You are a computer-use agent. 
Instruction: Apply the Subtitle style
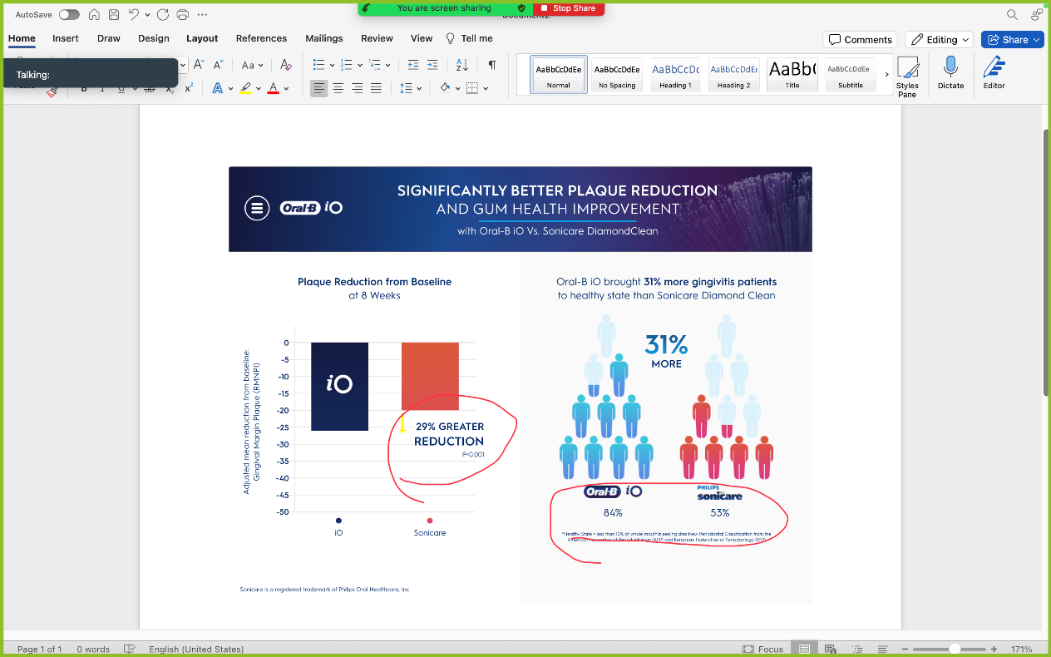pos(850,75)
